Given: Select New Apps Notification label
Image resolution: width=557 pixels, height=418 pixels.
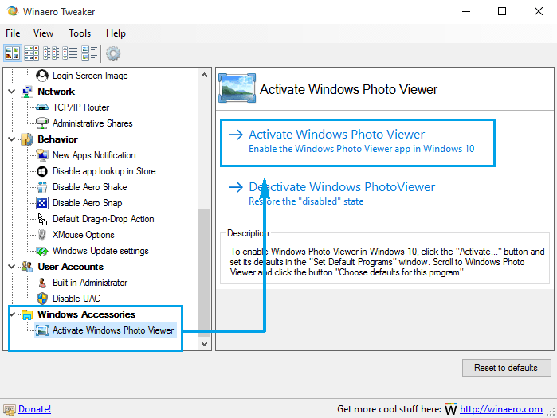Looking at the screenshot, I should [x=94, y=155].
